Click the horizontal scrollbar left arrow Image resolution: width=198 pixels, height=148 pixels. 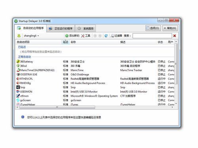[17, 107]
